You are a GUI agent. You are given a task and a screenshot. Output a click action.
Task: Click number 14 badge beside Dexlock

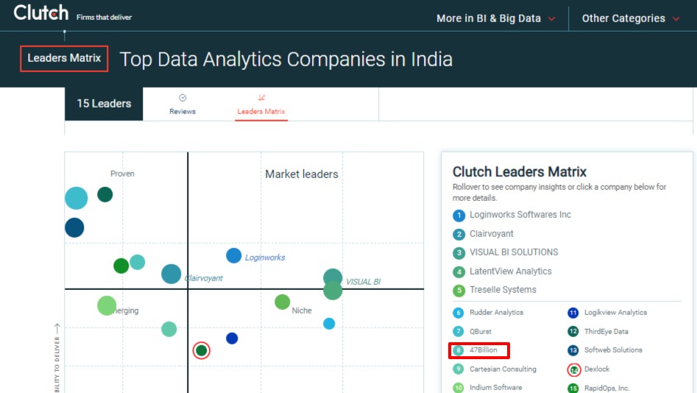[574, 369]
